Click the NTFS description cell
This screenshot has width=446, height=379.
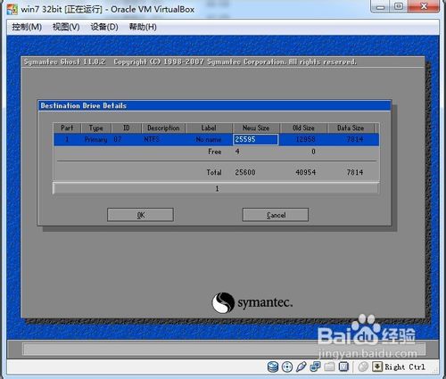pos(152,139)
